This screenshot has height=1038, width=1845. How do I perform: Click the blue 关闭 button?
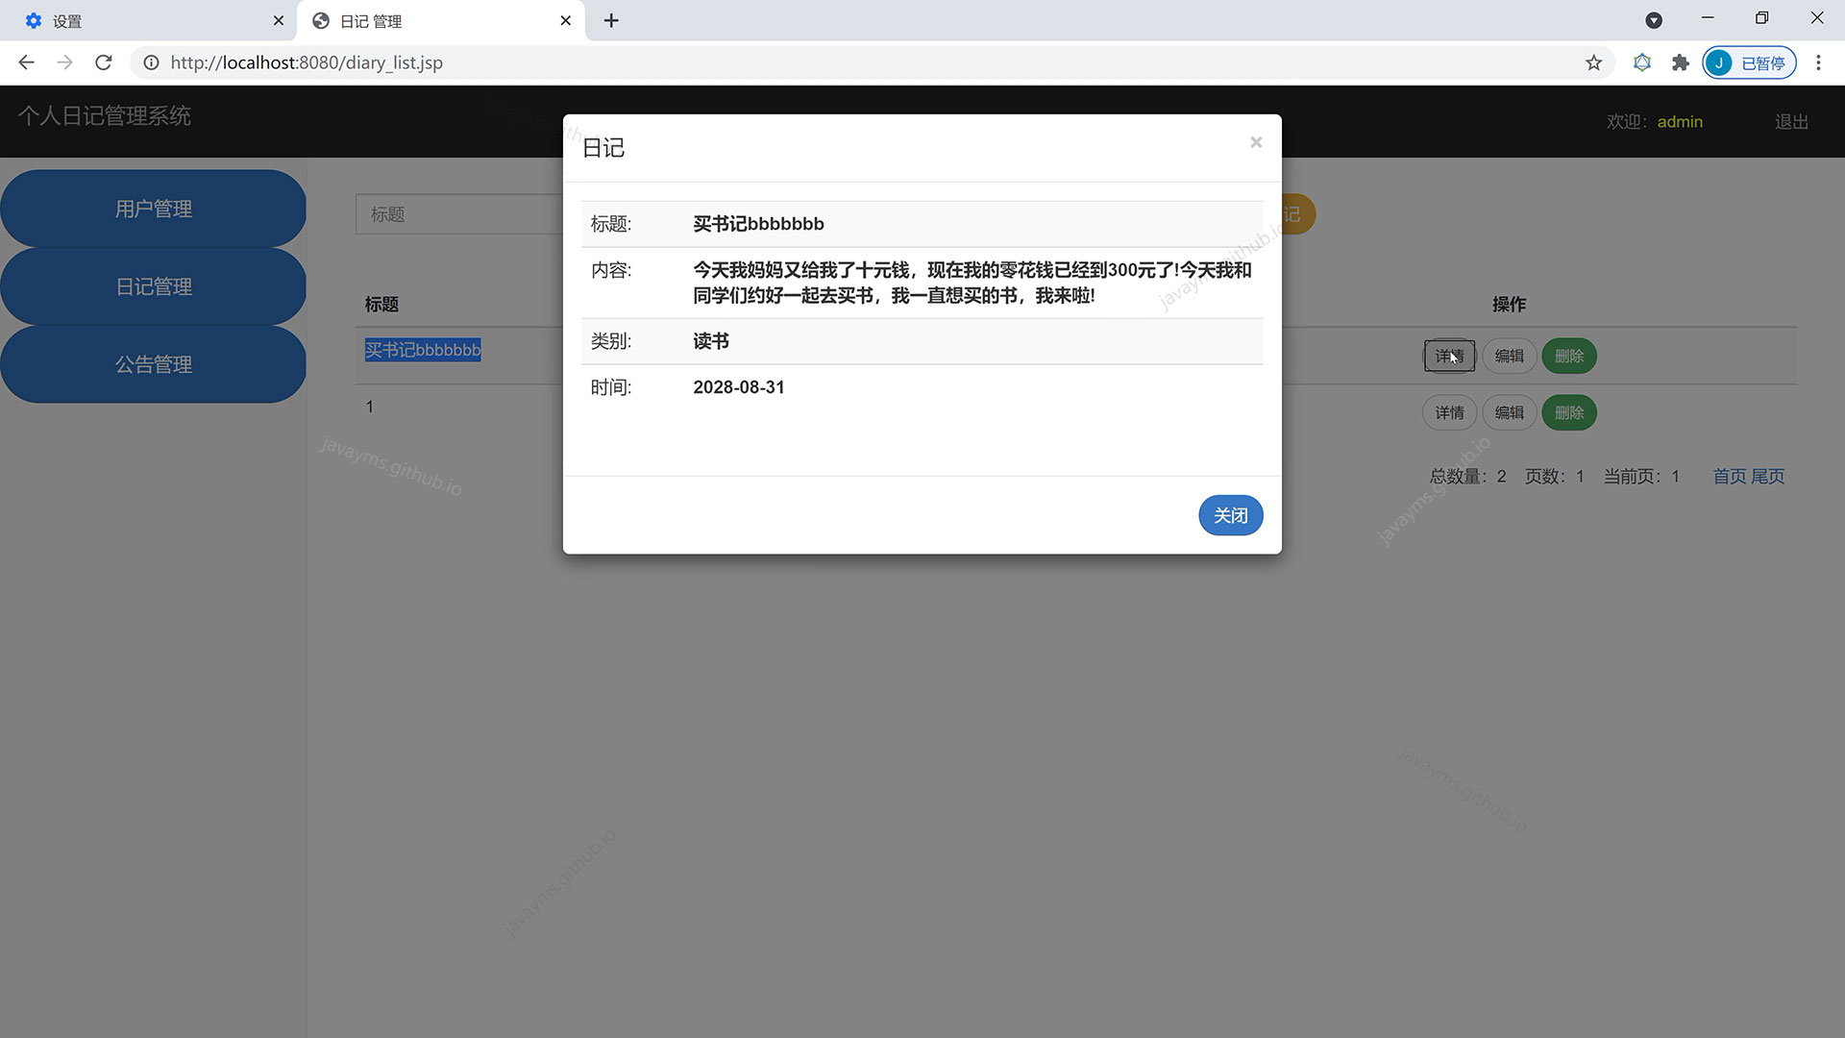click(1230, 515)
